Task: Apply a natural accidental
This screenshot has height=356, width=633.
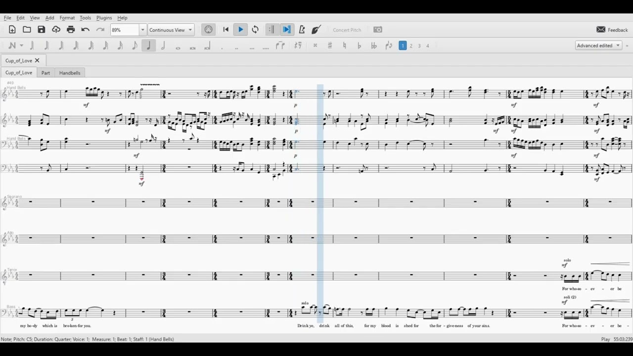Action: click(345, 45)
